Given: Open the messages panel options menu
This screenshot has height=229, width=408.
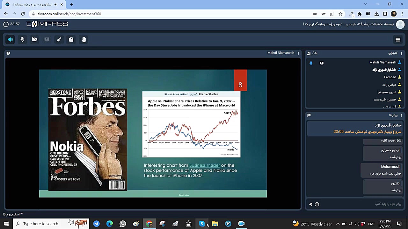Looking at the screenshot, I should (401, 115).
